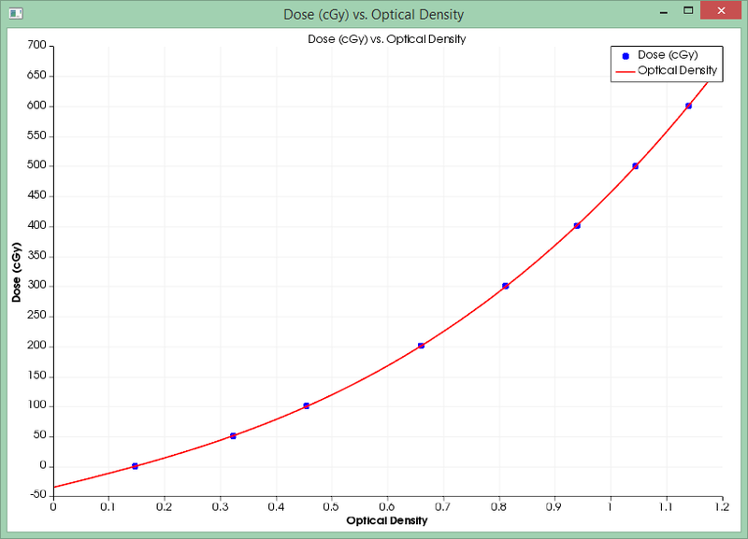
Task: Click 'Dose (cGy)' text in the legend
Action: (x=668, y=56)
